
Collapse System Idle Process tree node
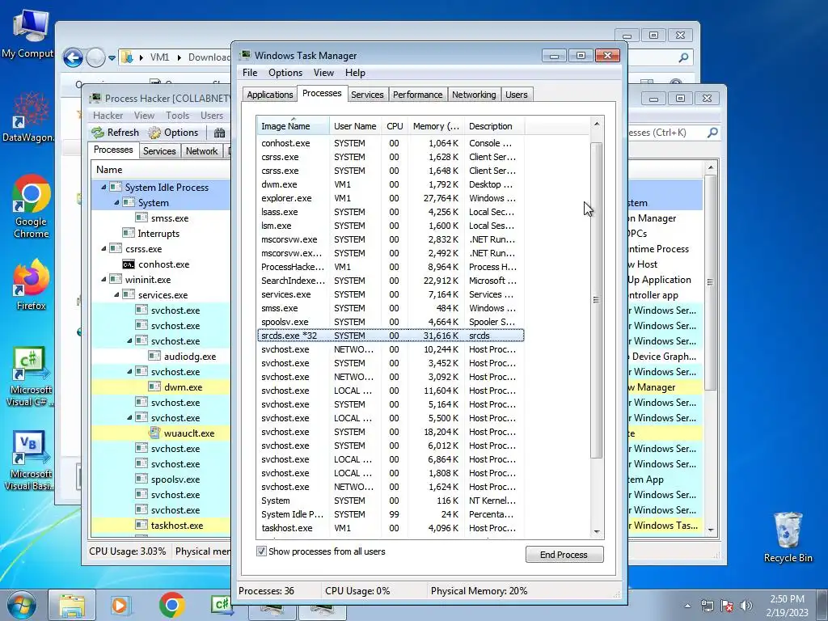[x=104, y=187]
